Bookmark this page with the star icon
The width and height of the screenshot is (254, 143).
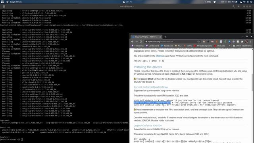click(198, 41)
